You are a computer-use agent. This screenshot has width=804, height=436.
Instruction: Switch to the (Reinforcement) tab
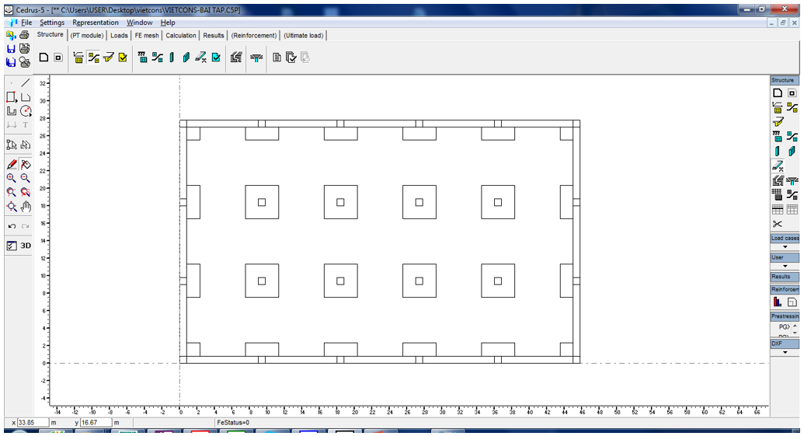coord(254,36)
